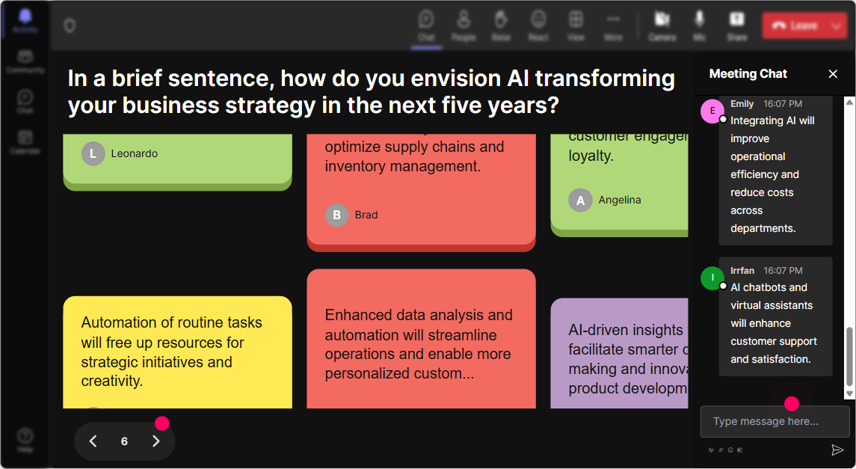Click Irrfan's green avatar in chat
The height and width of the screenshot is (469, 856).
tap(712, 278)
